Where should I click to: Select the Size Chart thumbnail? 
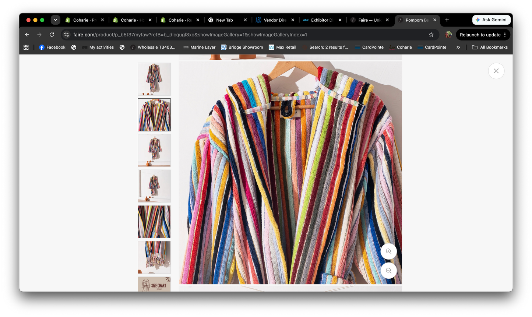click(154, 284)
